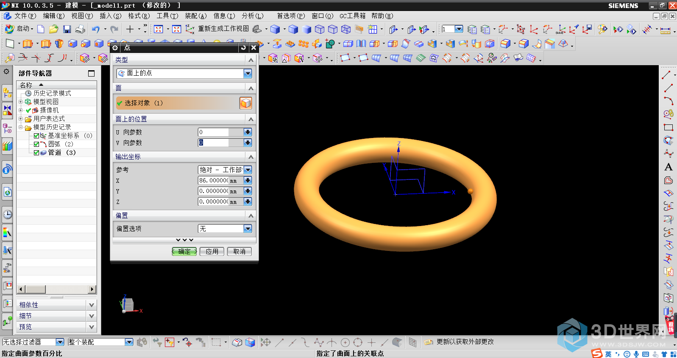
Task: Toggle the 圆弧 (2) checkbox
Action: pos(36,144)
